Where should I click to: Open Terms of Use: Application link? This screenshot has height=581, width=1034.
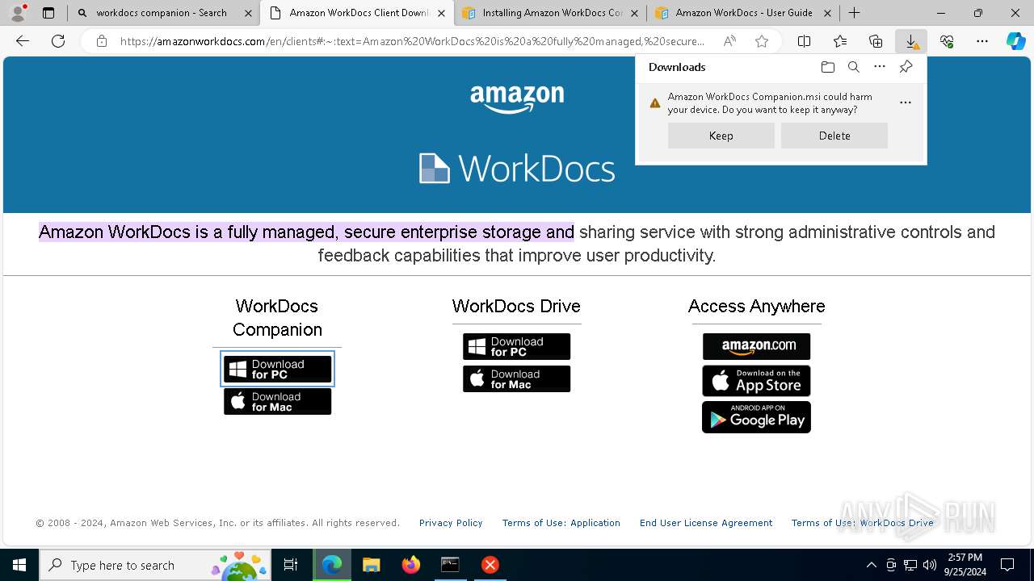click(561, 523)
